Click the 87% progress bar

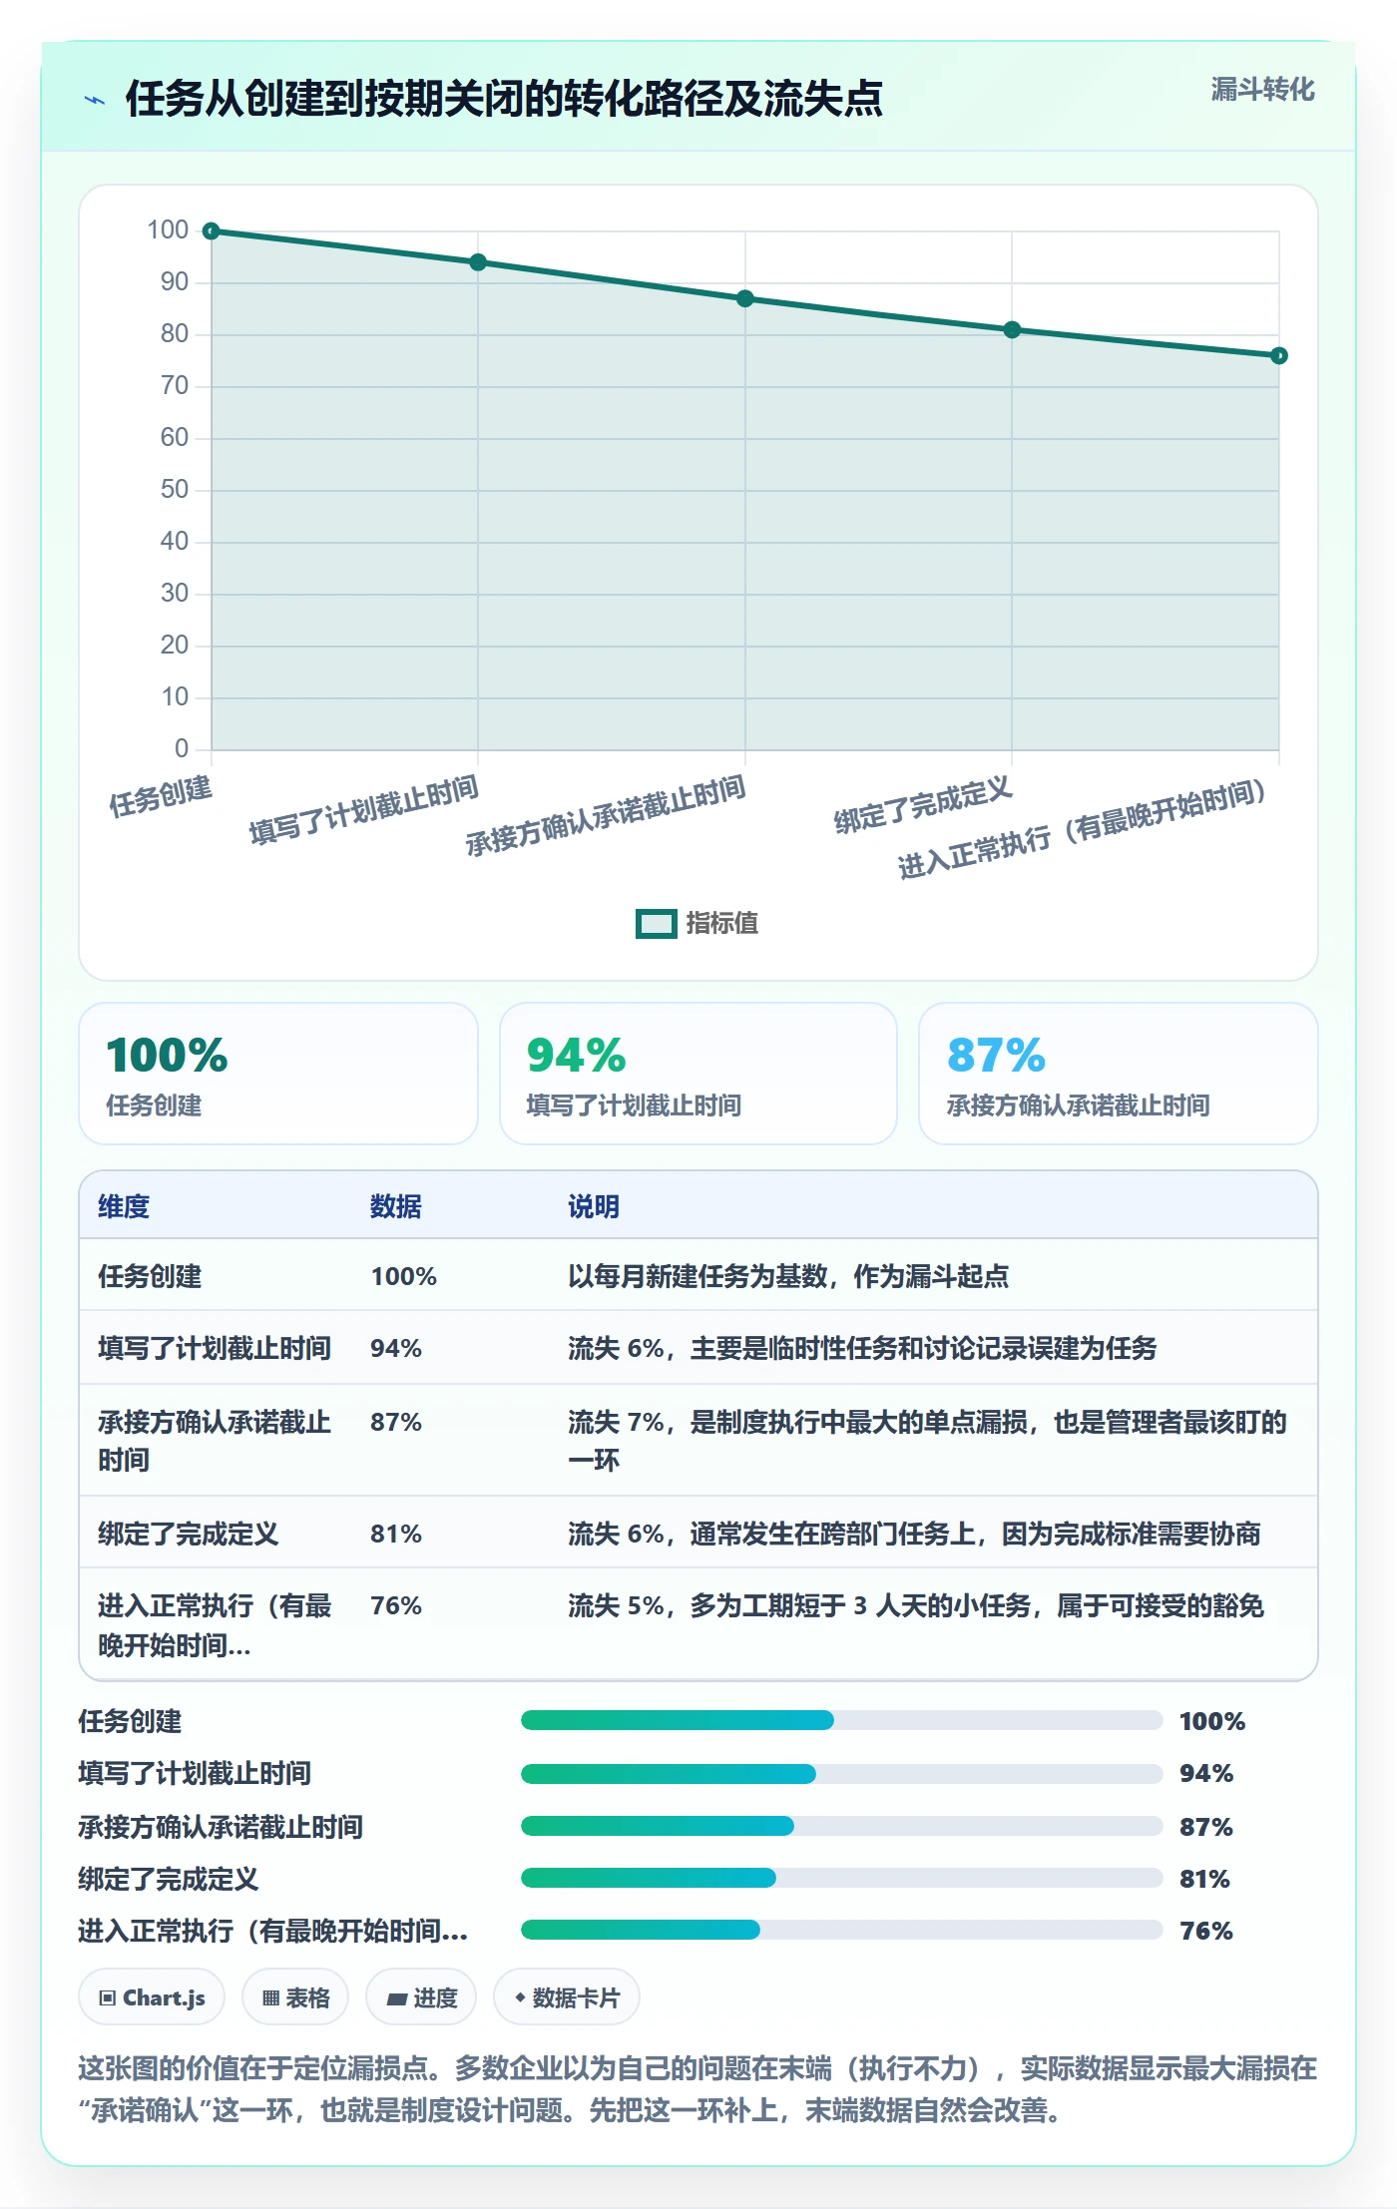pyautogui.click(x=841, y=1826)
